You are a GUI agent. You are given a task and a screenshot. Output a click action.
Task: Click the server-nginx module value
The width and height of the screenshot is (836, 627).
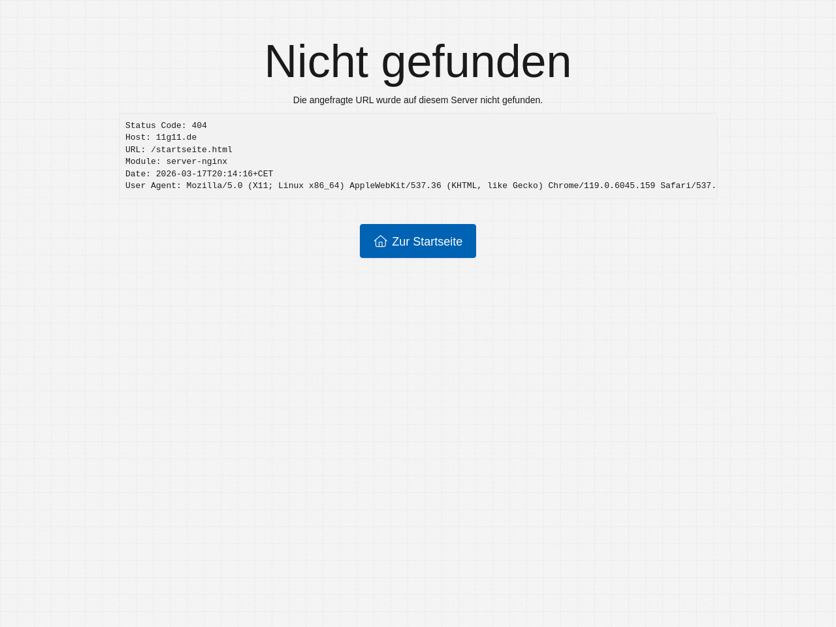pos(197,161)
